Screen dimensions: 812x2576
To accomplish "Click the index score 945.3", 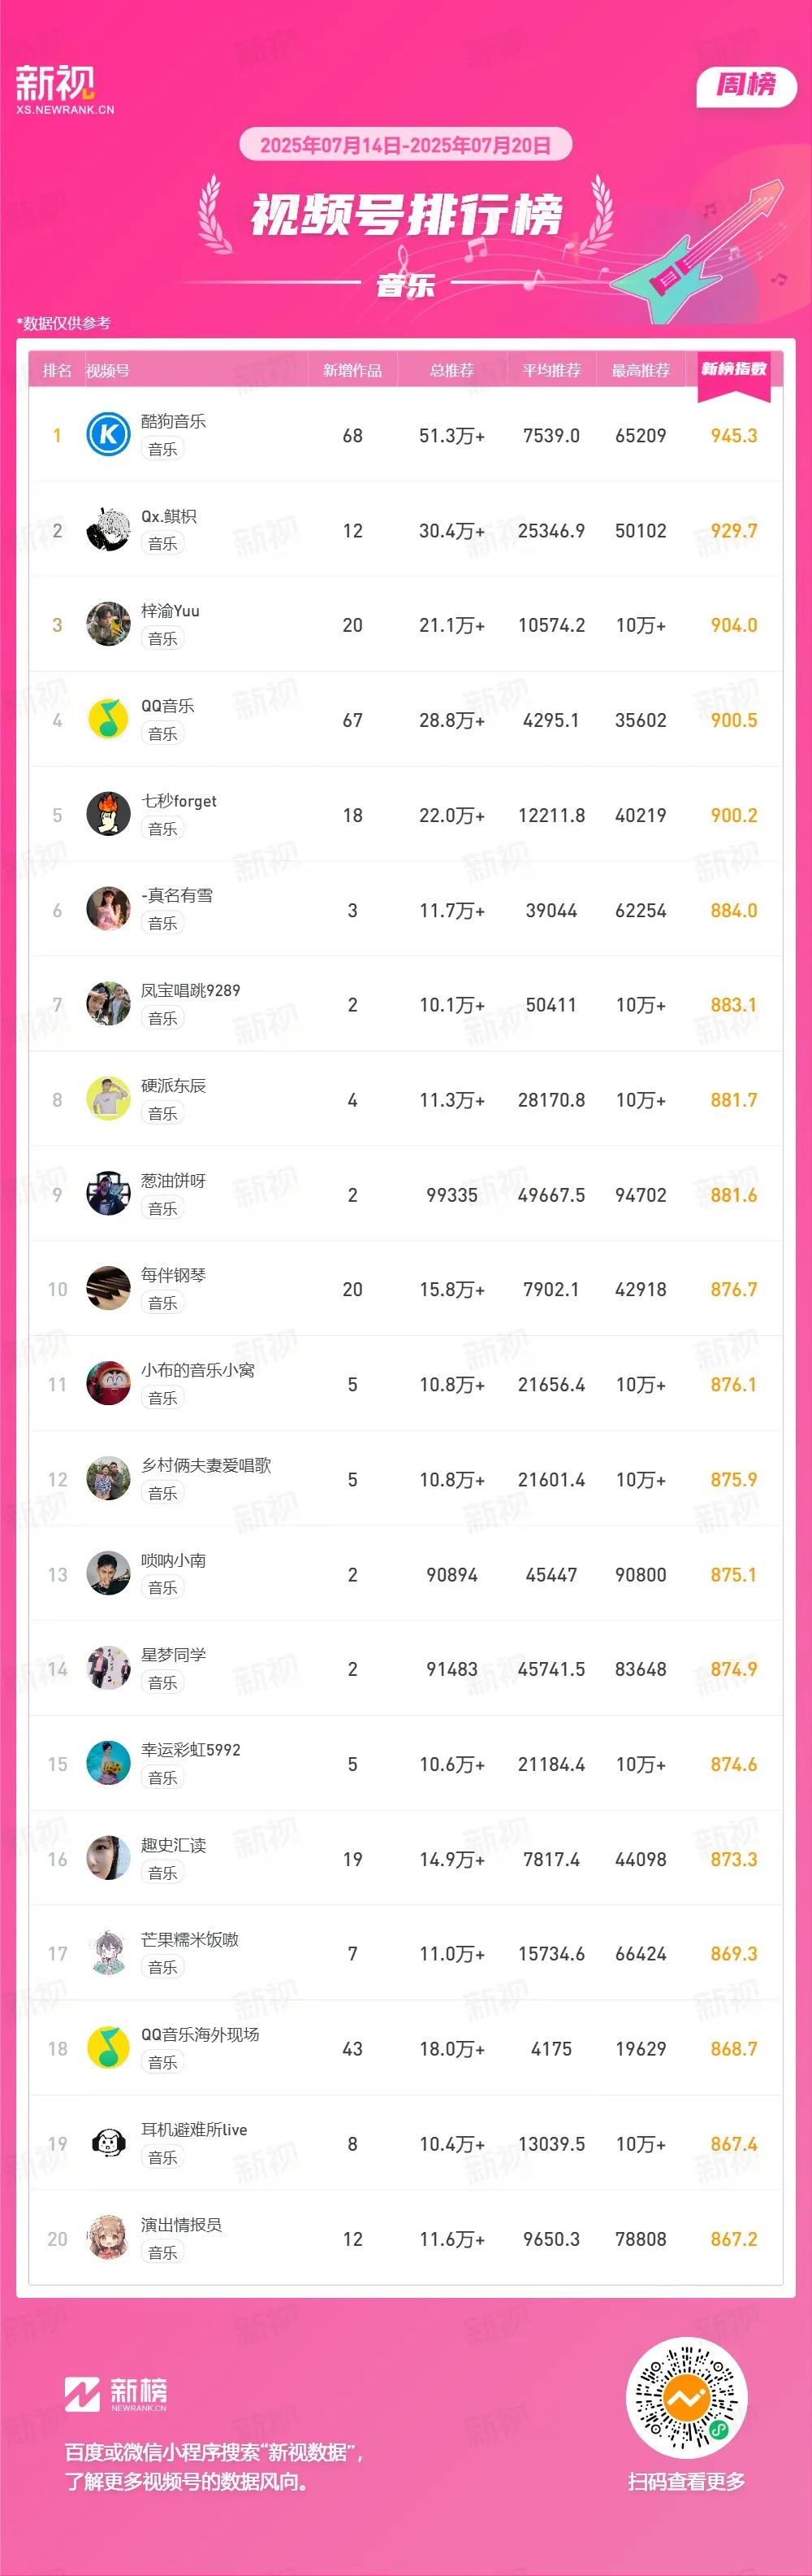I will 734,436.
